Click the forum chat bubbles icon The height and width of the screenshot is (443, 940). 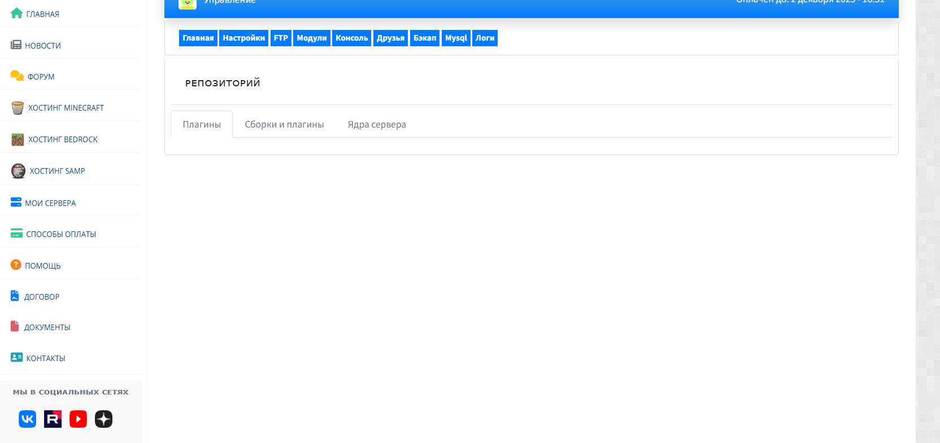point(17,76)
